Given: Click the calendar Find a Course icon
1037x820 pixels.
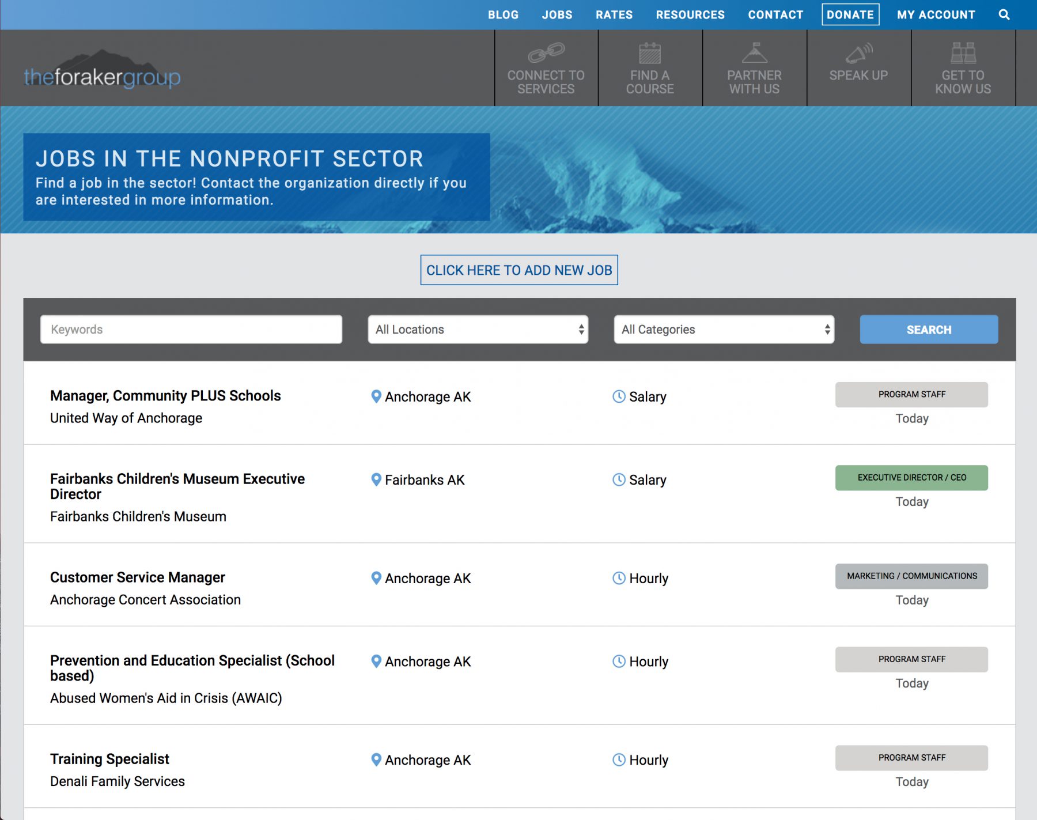Looking at the screenshot, I should [650, 53].
